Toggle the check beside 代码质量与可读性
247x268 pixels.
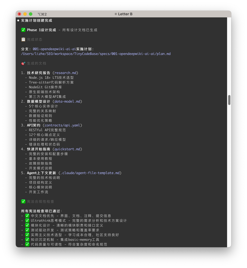(27, 244)
